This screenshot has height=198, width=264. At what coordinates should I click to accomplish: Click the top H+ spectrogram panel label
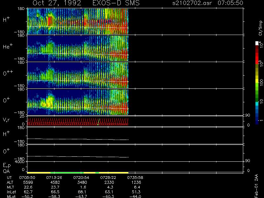click(x=6, y=19)
